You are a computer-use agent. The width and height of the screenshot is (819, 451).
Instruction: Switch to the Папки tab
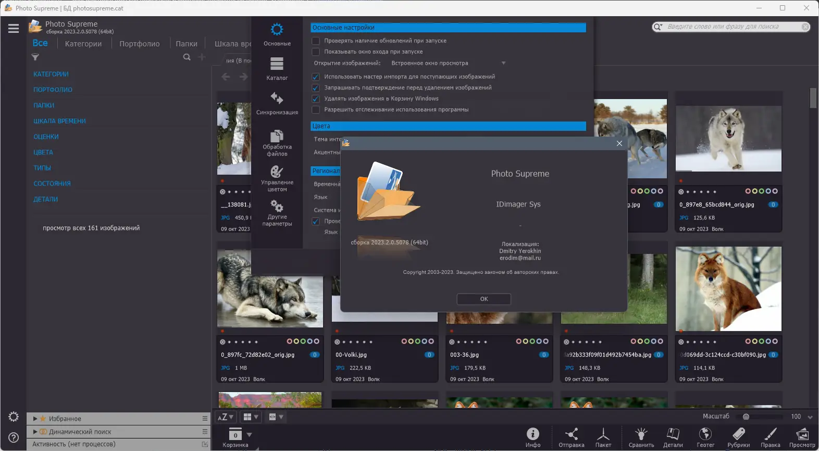[187, 44]
